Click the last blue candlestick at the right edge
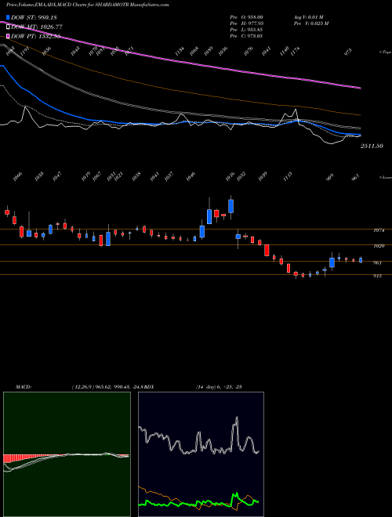Screen dimensions: 392x517 point(361,260)
